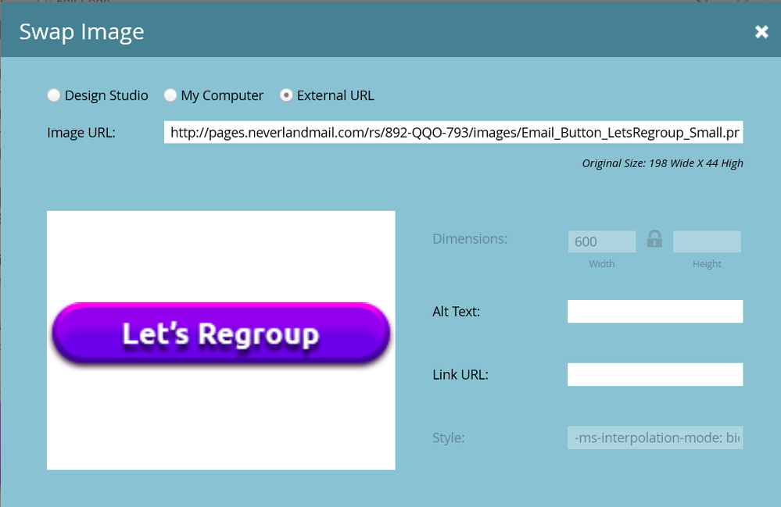The width and height of the screenshot is (781, 507).
Task: Toggle the aspect ratio lock icon
Action: [x=654, y=240]
